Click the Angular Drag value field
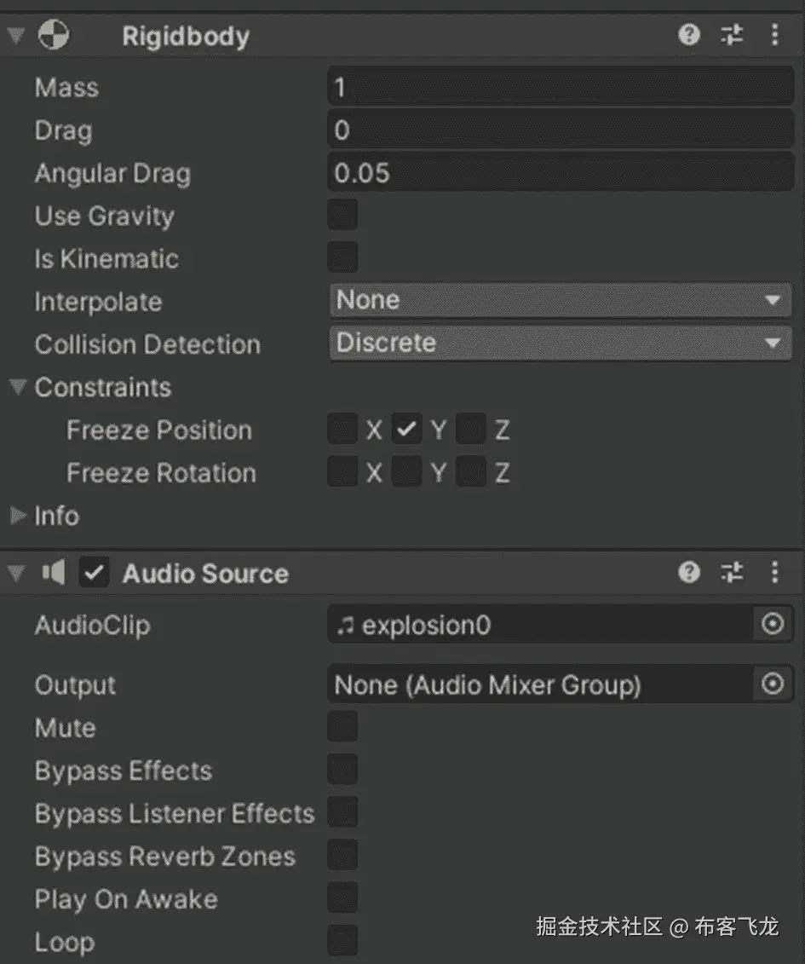805x964 pixels. tap(560, 173)
